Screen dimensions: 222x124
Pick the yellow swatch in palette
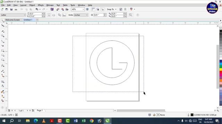coord(221,70)
